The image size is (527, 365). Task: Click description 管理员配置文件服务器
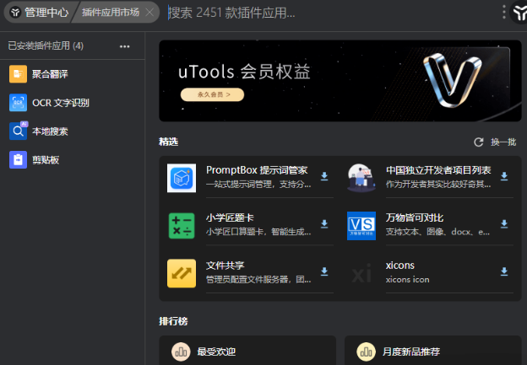click(258, 280)
